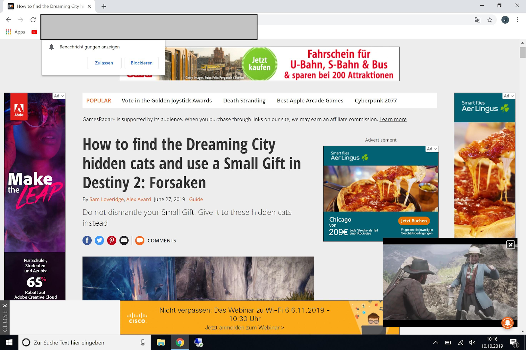This screenshot has height=350, width=526.
Task: Click Chrome icon in taskbar
Action: click(180, 342)
